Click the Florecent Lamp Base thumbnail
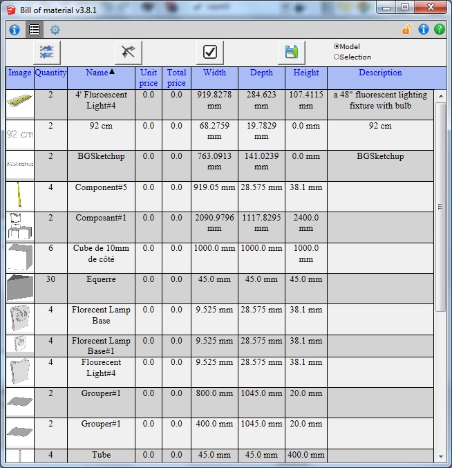The width and height of the screenshot is (452, 468). pyautogui.click(x=19, y=319)
